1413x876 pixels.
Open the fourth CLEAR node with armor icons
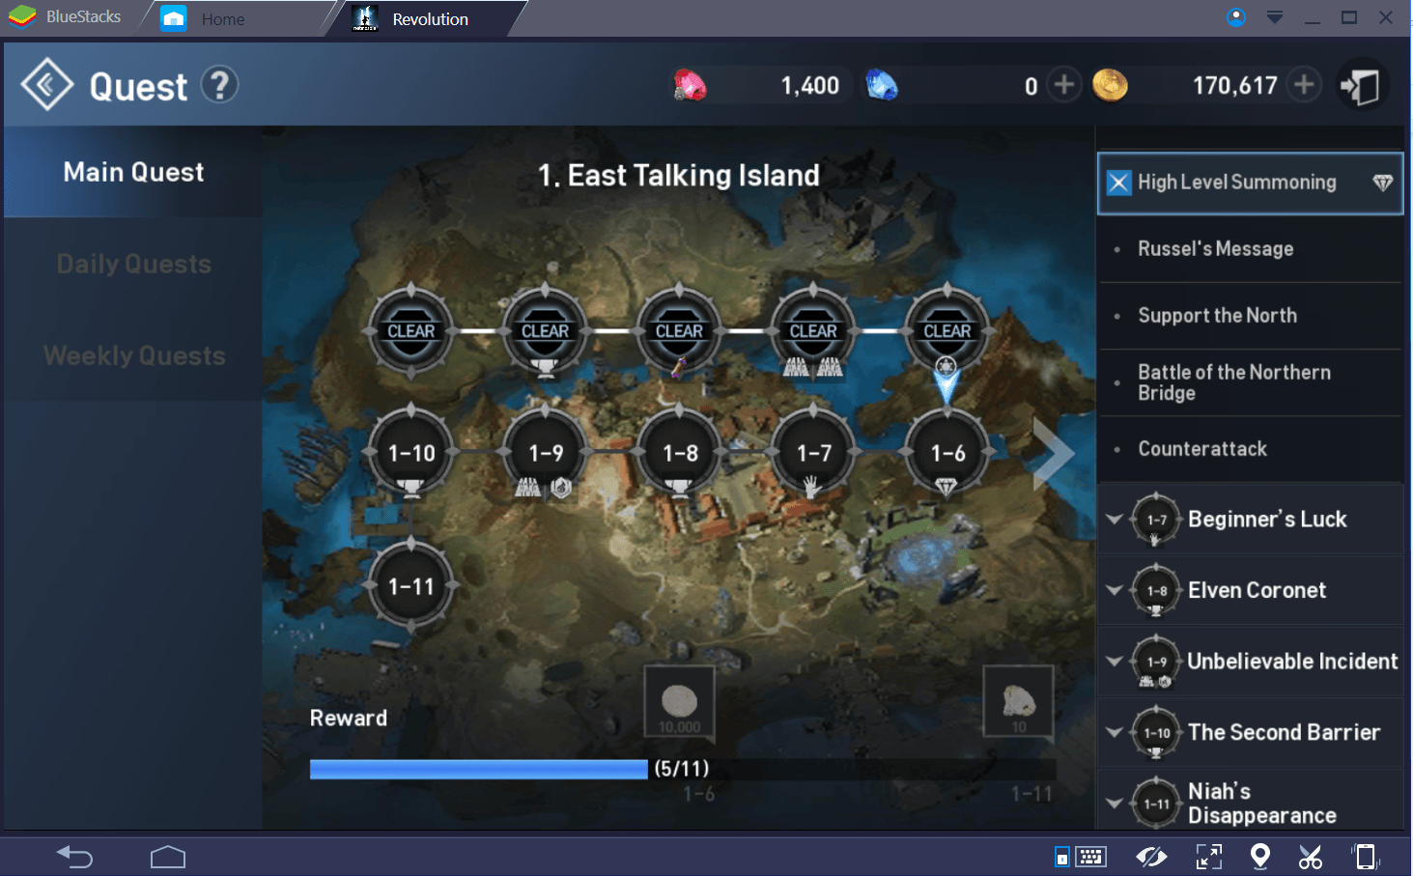pos(813,330)
